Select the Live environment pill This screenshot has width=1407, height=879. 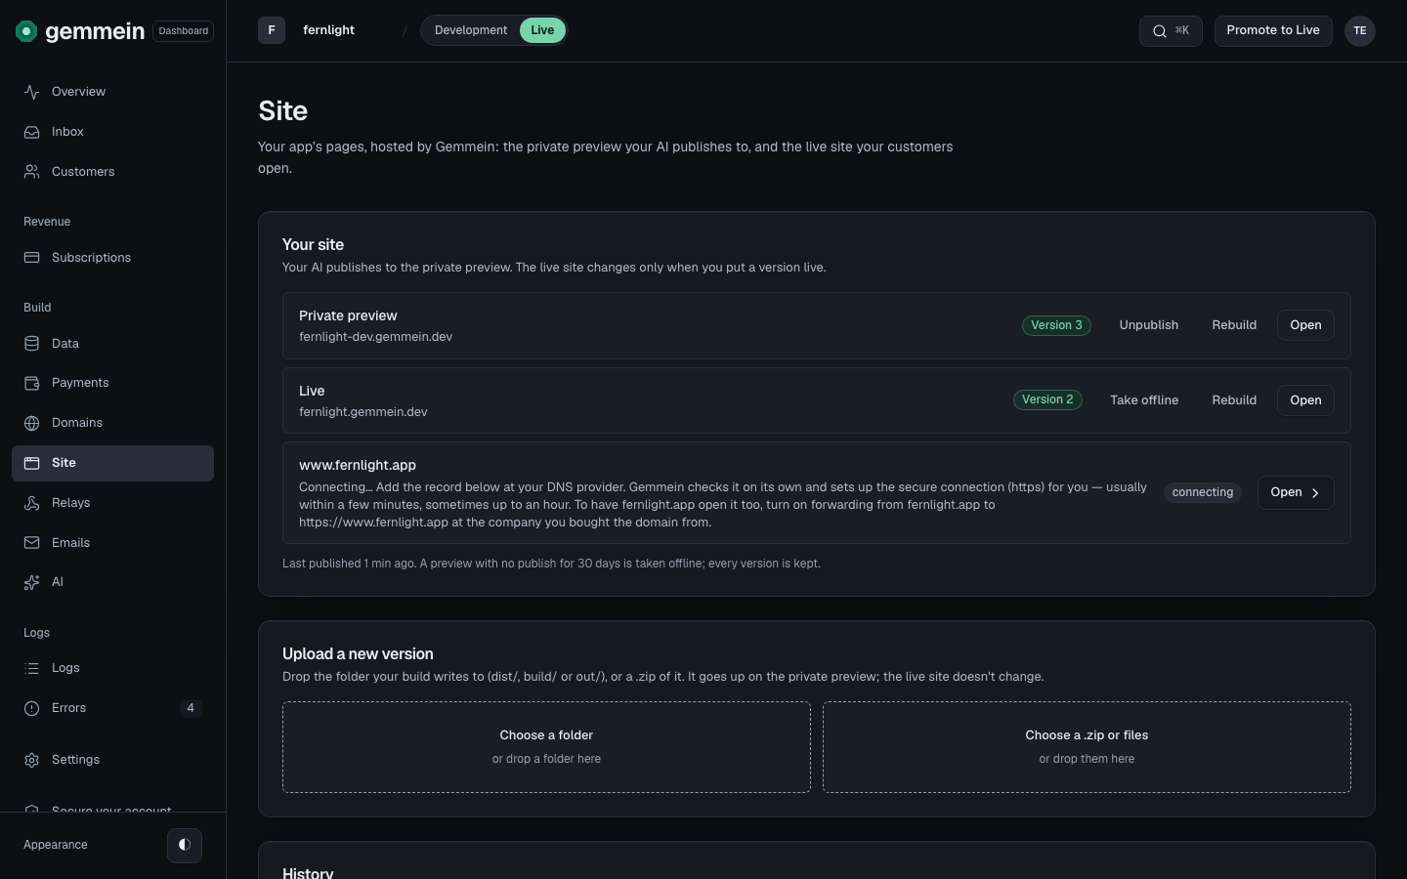(542, 30)
